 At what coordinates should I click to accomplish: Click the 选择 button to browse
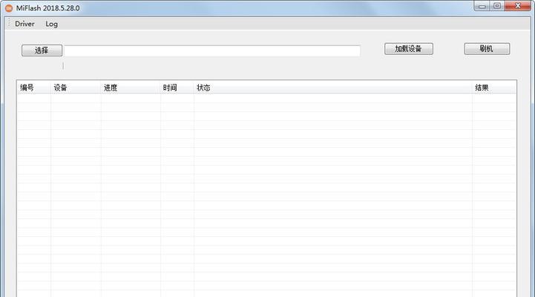[42, 50]
